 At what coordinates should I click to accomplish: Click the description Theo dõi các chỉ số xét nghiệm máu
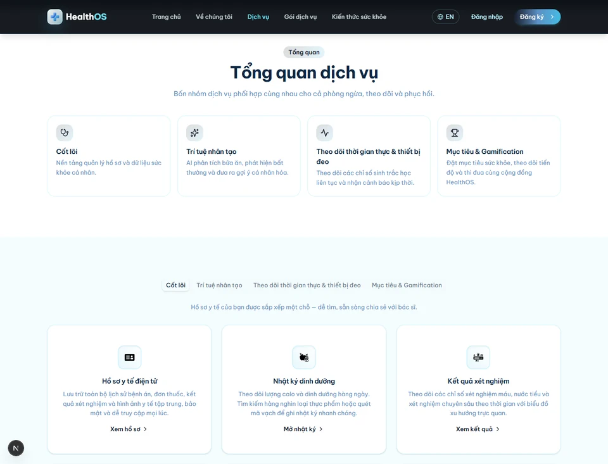pyautogui.click(x=479, y=403)
